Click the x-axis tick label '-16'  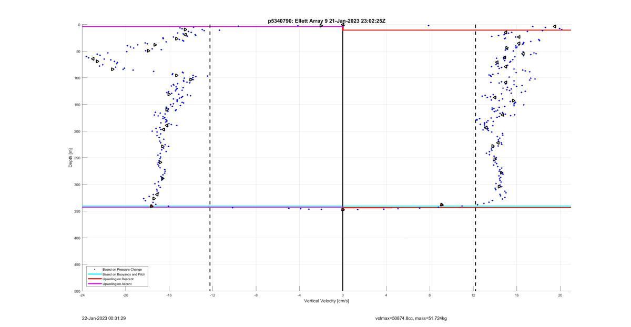click(x=169, y=295)
